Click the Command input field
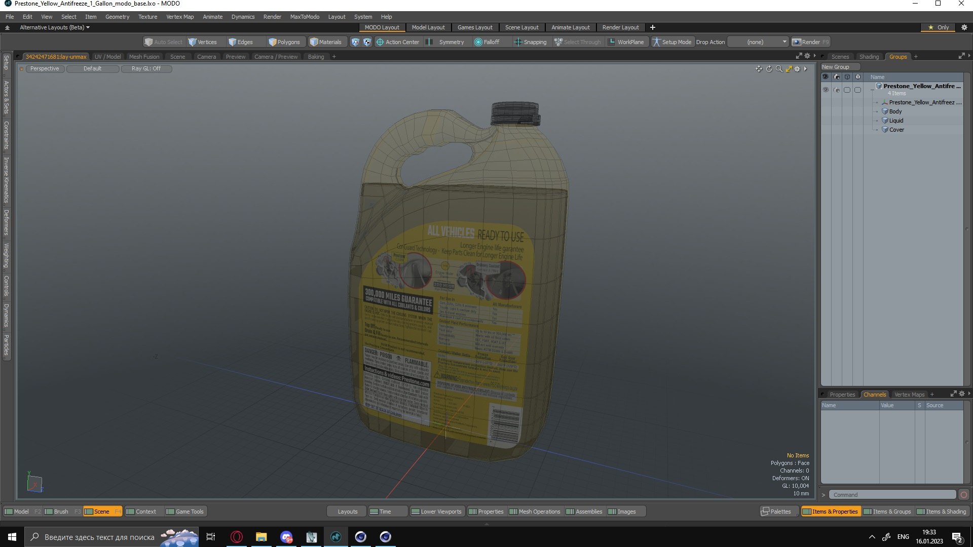Image resolution: width=973 pixels, height=547 pixels. 892,495
